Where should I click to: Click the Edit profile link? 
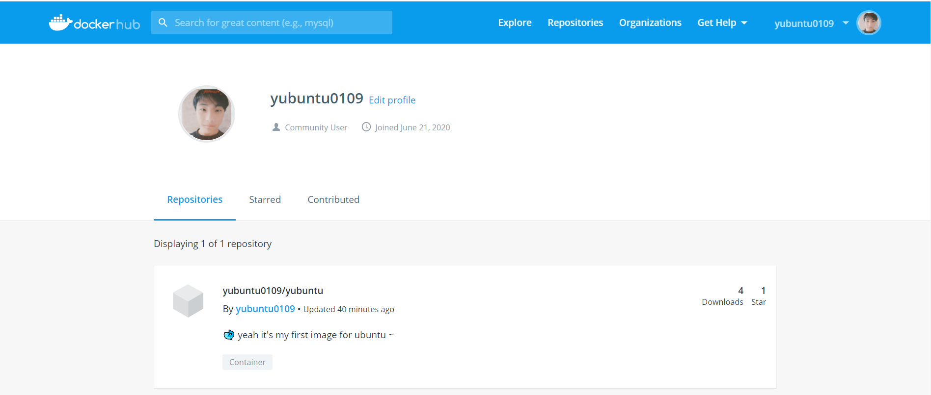coord(392,100)
